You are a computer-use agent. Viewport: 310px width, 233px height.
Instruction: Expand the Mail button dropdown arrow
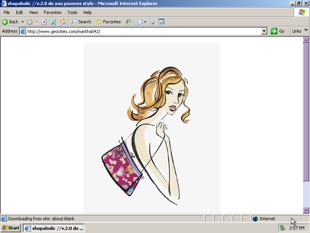coord(145,22)
